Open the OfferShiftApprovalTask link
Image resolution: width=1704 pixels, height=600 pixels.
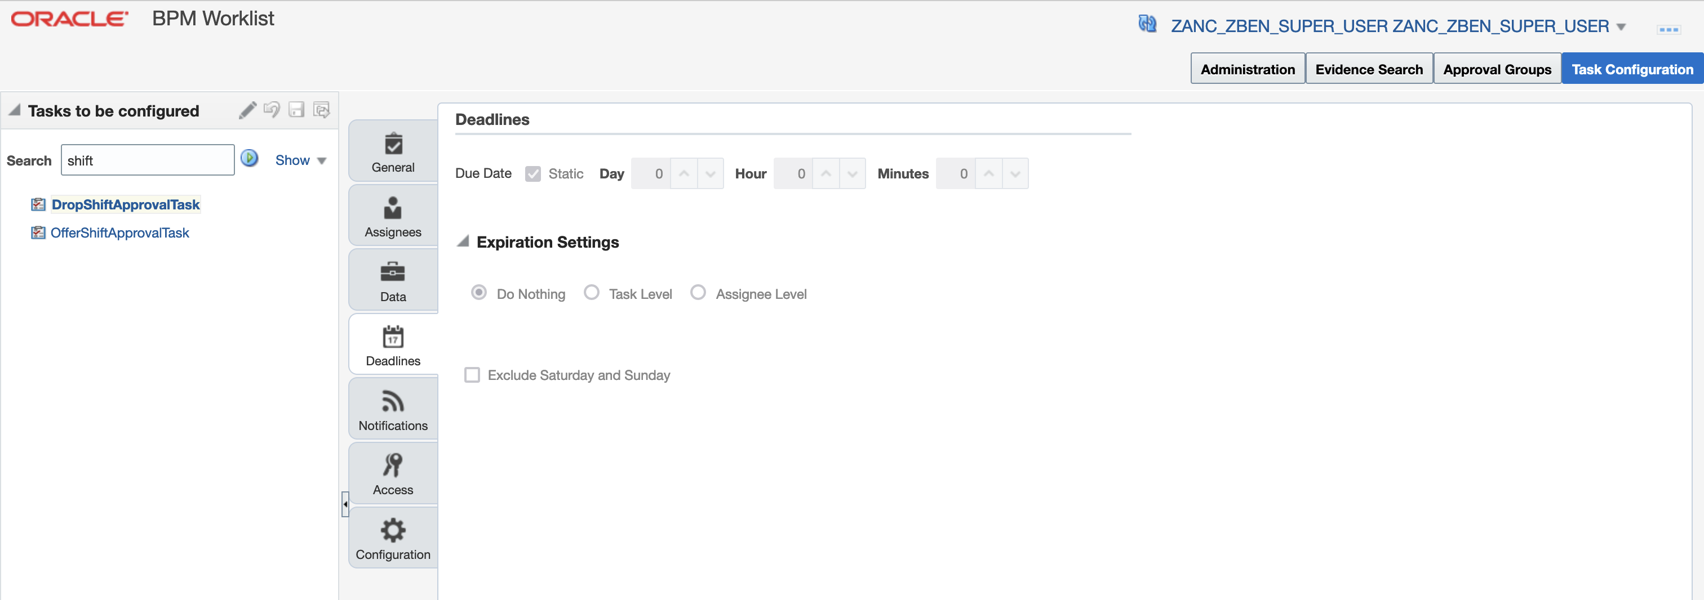point(119,232)
